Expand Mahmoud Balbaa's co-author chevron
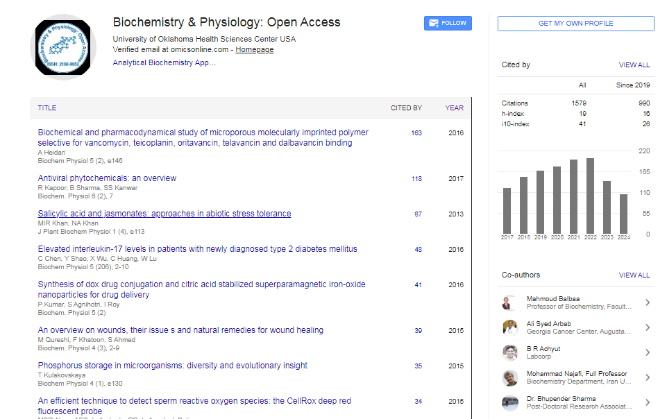This screenshot has height=419, width=667. (647, 302)
